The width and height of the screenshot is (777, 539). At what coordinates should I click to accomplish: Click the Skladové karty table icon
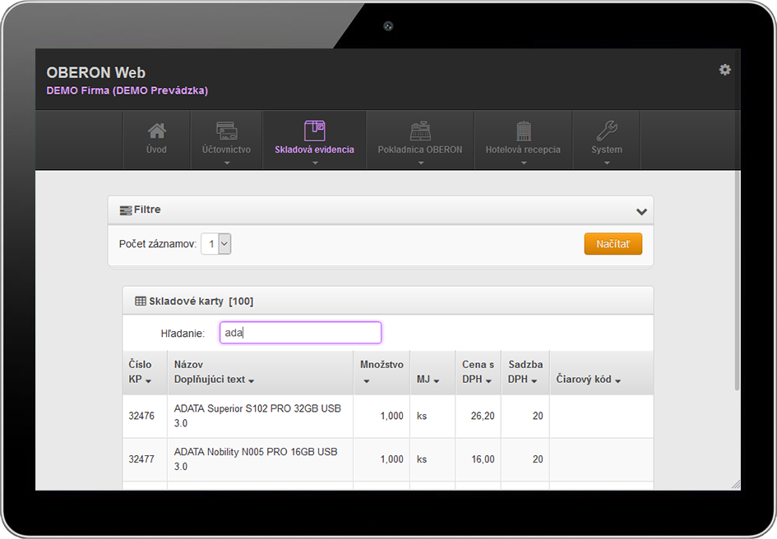pyautogui.click(x=141, y=302)
